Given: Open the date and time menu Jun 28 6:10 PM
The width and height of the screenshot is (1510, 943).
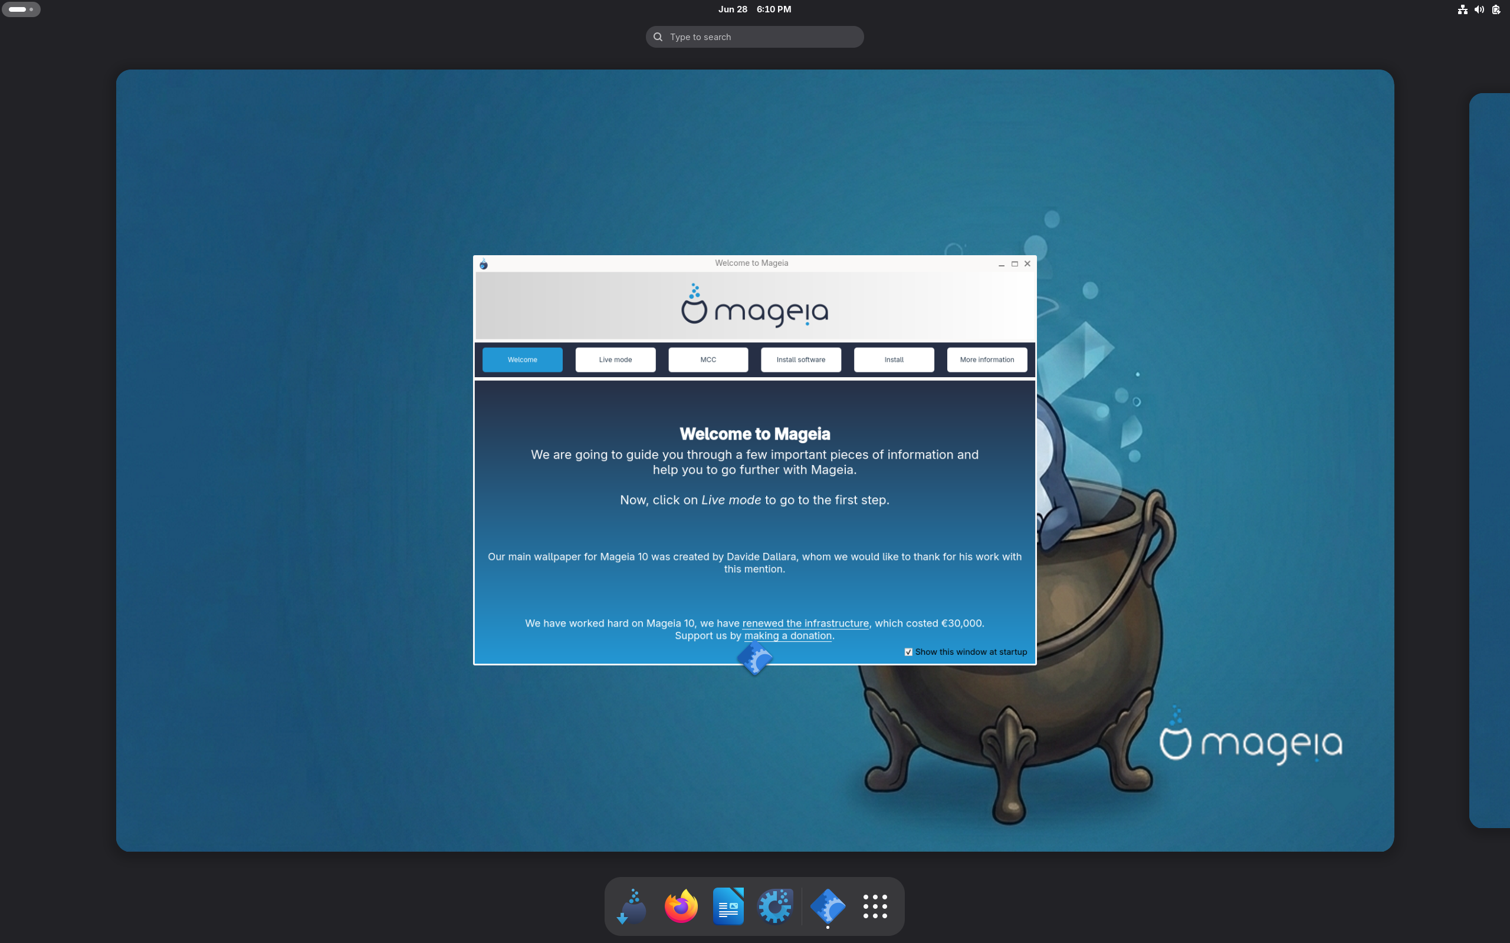Looking at the screenshot, I should [x=754, y=9].
